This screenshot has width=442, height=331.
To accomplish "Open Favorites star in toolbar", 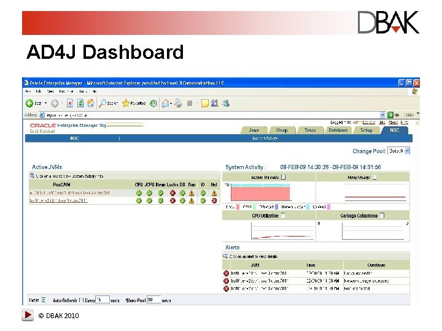I will point(125,104).
